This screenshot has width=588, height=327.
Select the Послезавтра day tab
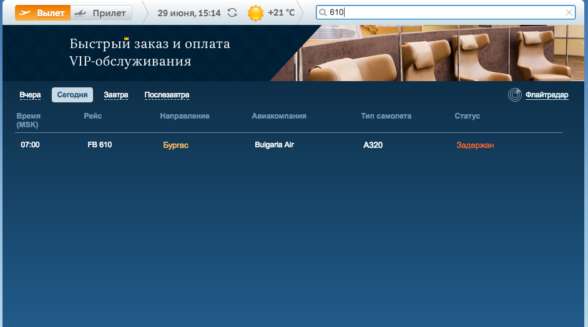click(167, 95)
